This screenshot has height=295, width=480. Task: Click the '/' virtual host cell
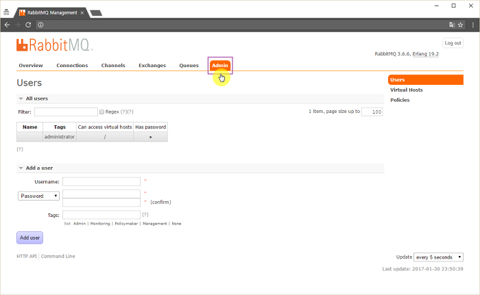[x=105, y=137]
